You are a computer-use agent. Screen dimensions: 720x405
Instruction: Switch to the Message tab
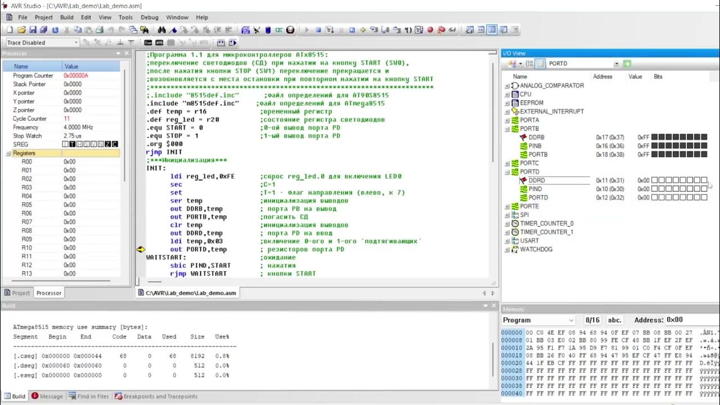coord(47,396)
